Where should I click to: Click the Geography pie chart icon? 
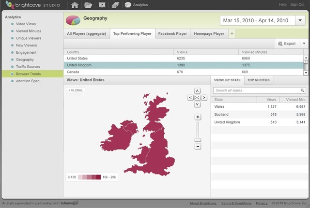pos(73,20)
